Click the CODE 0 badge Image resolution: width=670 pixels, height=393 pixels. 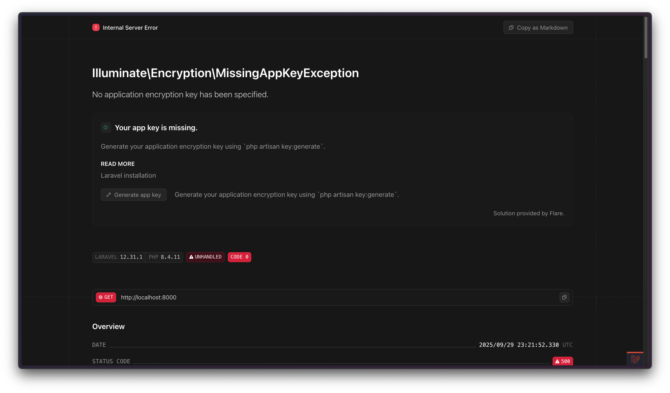[x=239, y=257]
